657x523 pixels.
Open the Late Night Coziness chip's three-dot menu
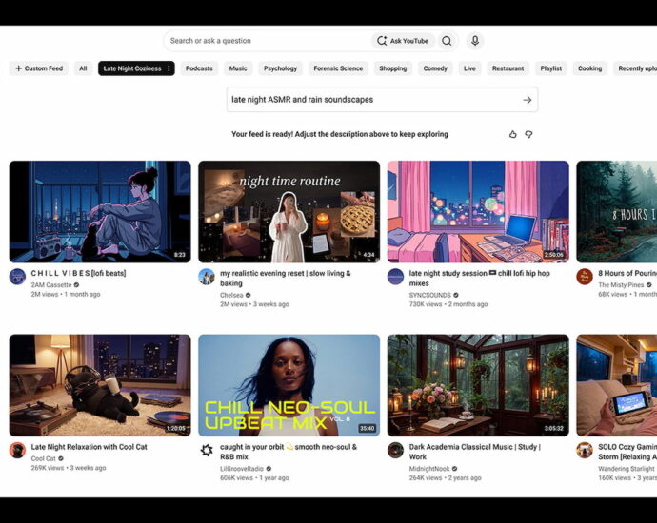click(x=169, y=68)
